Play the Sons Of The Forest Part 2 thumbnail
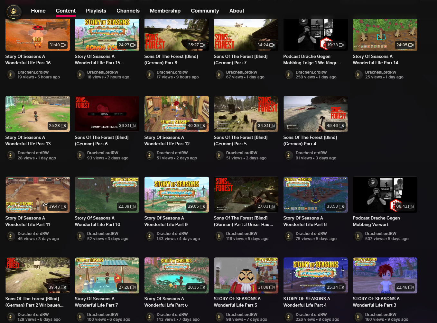This screenshot has height=323, width=437. pyautogui.click(x=37, y=275)
